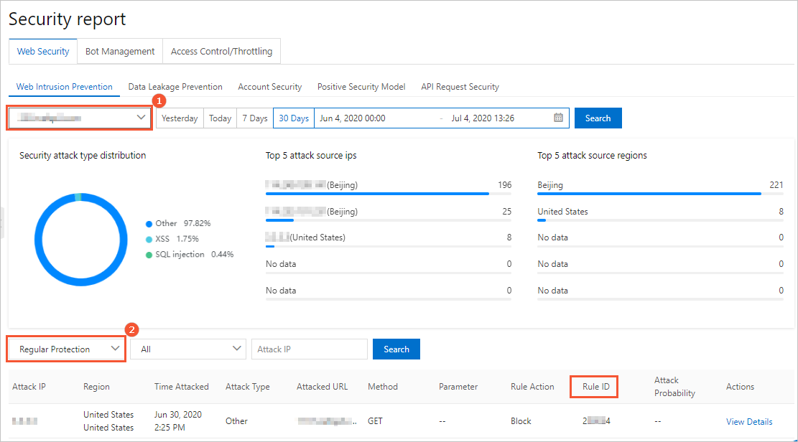798x442 pixels.
Task: Switch to the Web Security tab
Action: tap(43, 52)
